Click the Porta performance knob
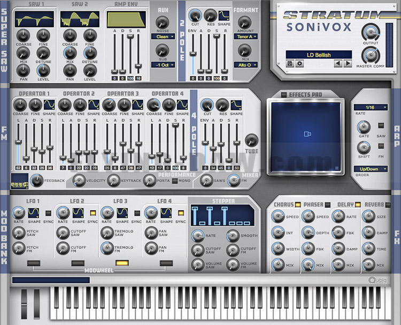401x325 pixels. click(x=149, y=180)
